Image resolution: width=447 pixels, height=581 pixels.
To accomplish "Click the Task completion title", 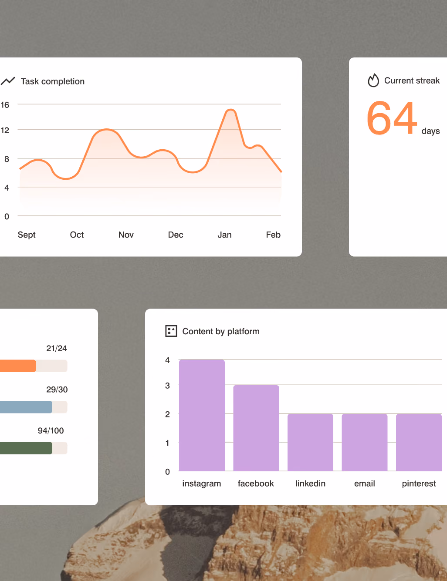I will point(53,81).
